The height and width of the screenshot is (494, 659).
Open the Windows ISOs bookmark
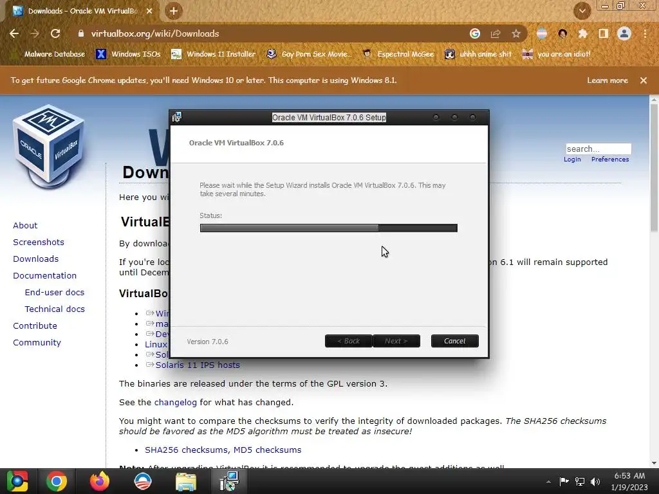[x=129, y=54]
